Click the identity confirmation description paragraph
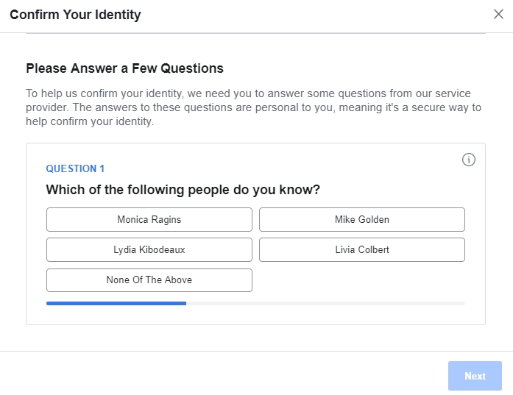The image size is (513, 395). click(x=254, y=107)
